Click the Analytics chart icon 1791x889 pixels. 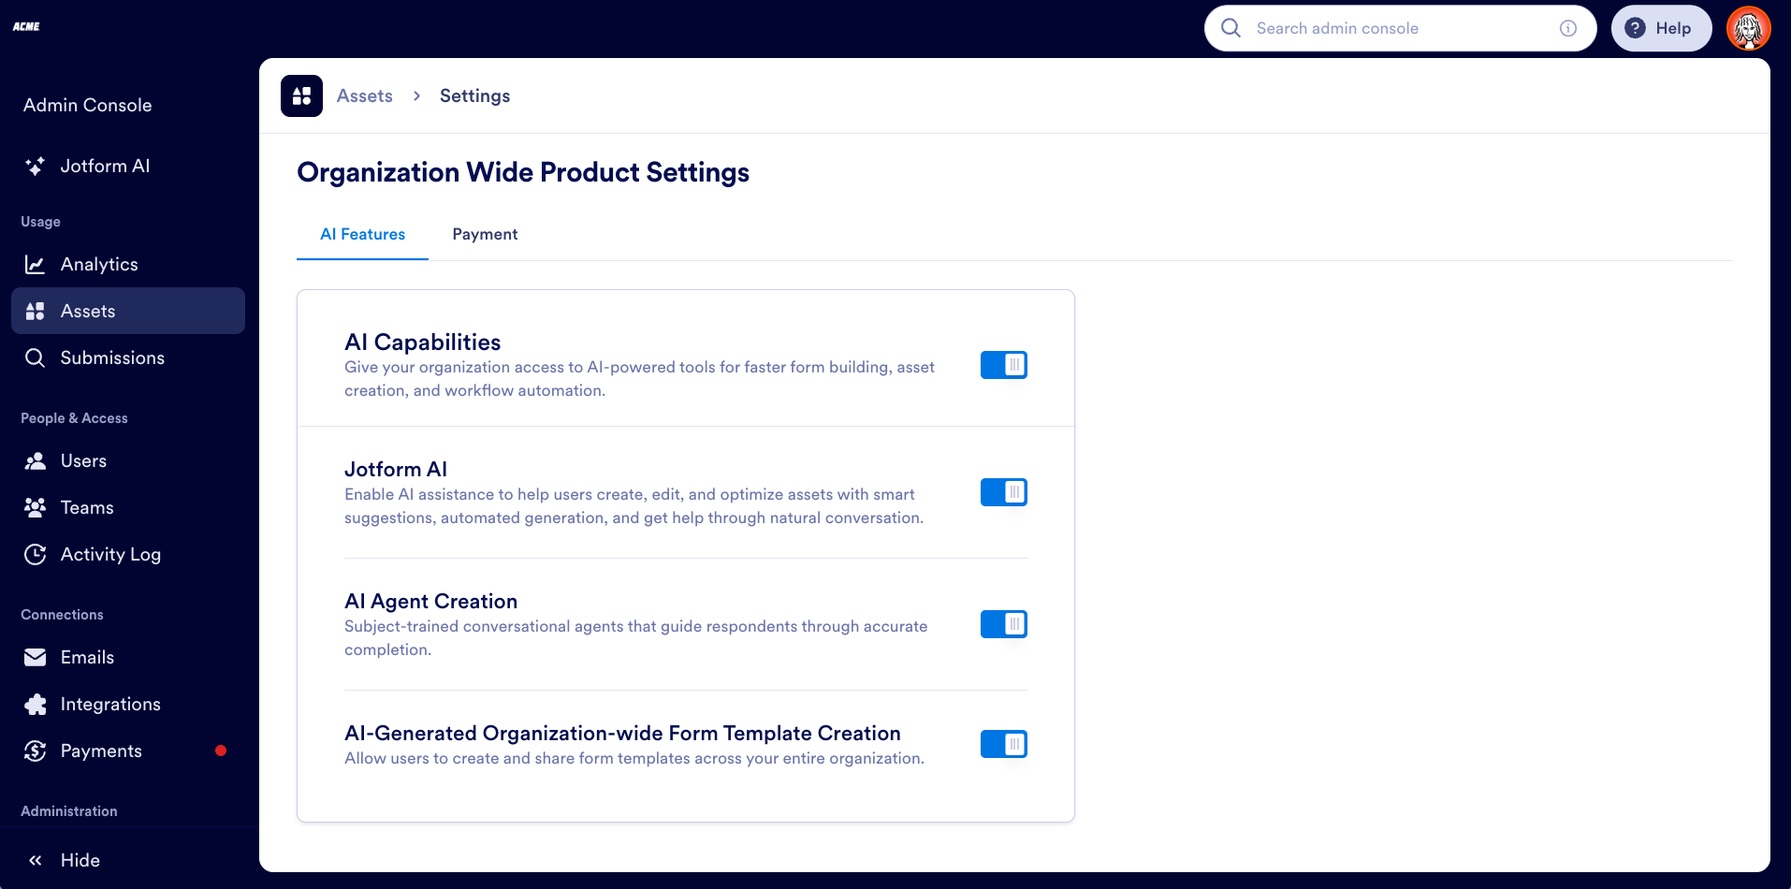[x=35, y=264]
